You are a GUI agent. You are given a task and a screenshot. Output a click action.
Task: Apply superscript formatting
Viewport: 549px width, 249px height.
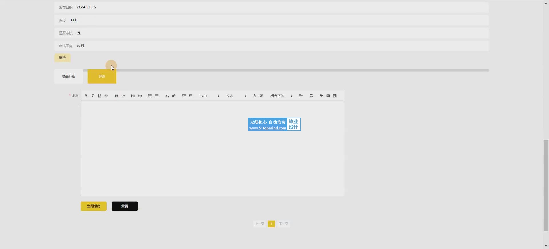coord(174,96)
